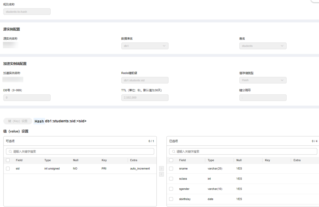Viewport: 319px width, 207px height.
Task: Click the 规则名称 students-to-hash input
Action: pos(27,12)
